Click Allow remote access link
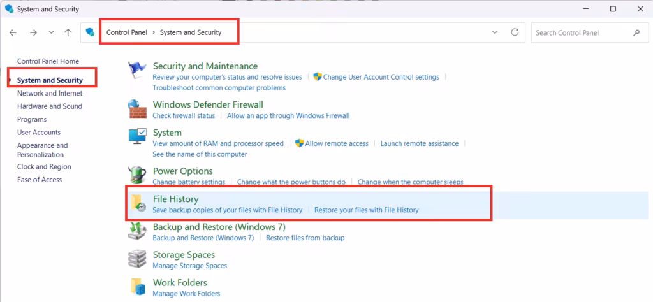The width and height of the screenshot is (653, 302). point(337,143)
